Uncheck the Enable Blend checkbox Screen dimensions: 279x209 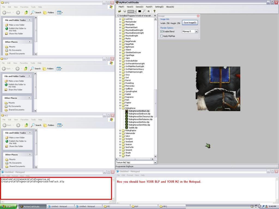[162, 32]
